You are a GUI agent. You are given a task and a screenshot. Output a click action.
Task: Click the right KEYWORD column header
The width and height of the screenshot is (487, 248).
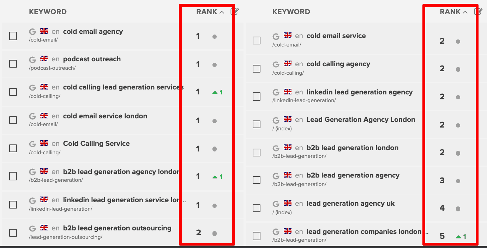(291, 12)
